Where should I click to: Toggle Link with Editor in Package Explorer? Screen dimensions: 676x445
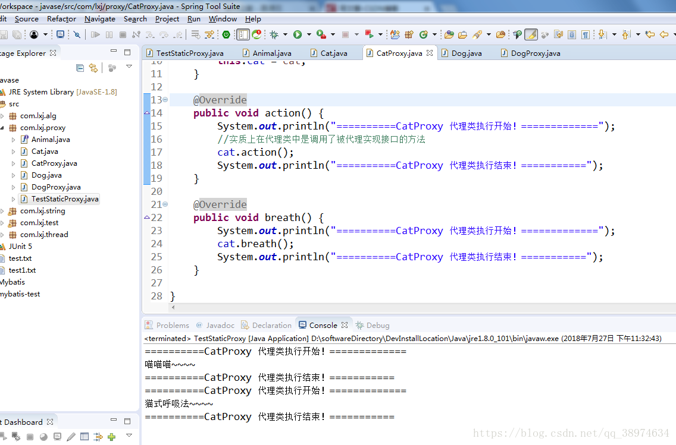93,68
